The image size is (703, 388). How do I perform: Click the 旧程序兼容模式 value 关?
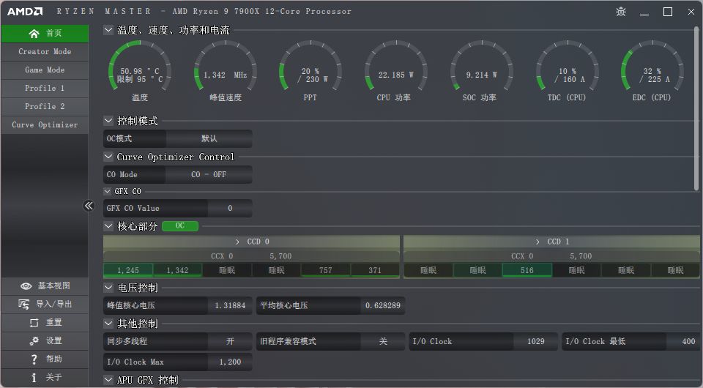tap(383, 341)
